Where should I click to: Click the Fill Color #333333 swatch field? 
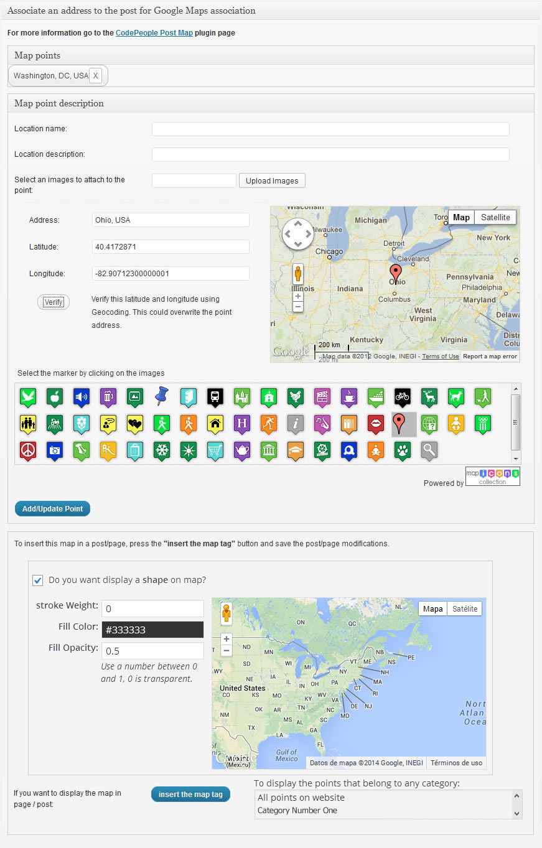(152, 630)
